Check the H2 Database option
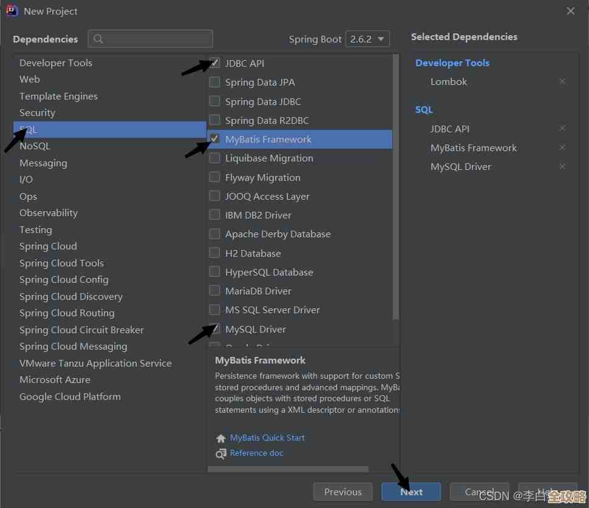This screenshot has height=508, width=589. 215,253
